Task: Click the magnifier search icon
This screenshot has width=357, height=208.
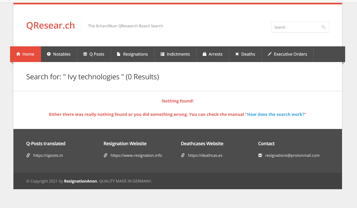Action: tap(323, 27)
